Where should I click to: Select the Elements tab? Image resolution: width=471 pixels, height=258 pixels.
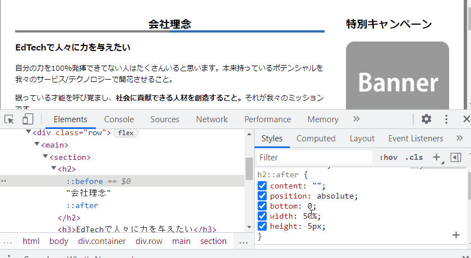[71, 119]
